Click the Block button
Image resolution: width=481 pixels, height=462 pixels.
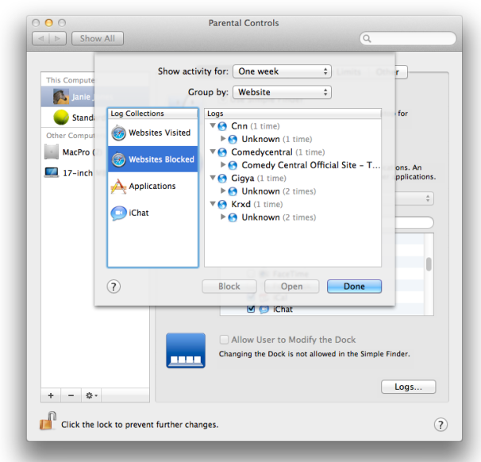(229, 287)
